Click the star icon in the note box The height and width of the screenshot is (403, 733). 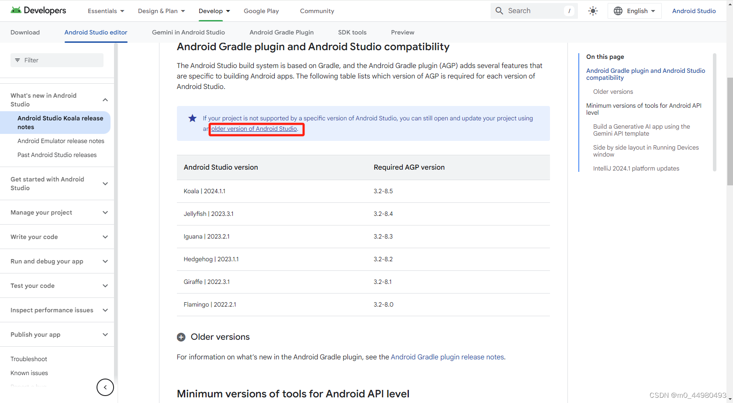click(192, 118)
